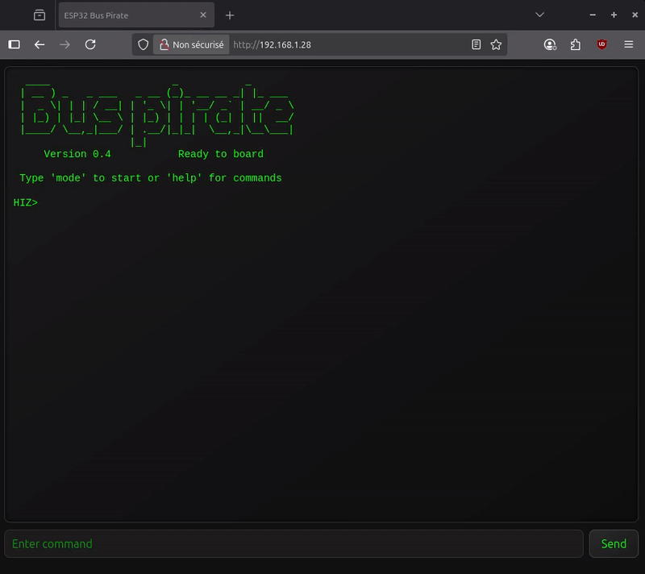Bookmark this page with the star
This screenshot has width=645, height=574.
pyautogui.click(x=497, y=45)
